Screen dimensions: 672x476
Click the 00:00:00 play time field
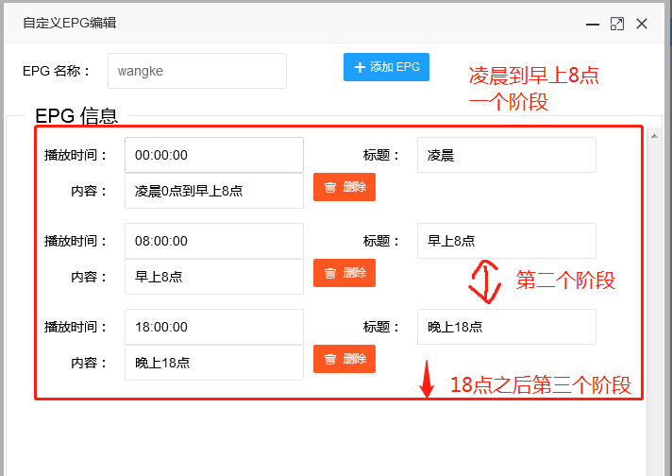point(213,155)
